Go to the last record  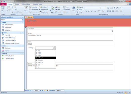click(43, 90)
